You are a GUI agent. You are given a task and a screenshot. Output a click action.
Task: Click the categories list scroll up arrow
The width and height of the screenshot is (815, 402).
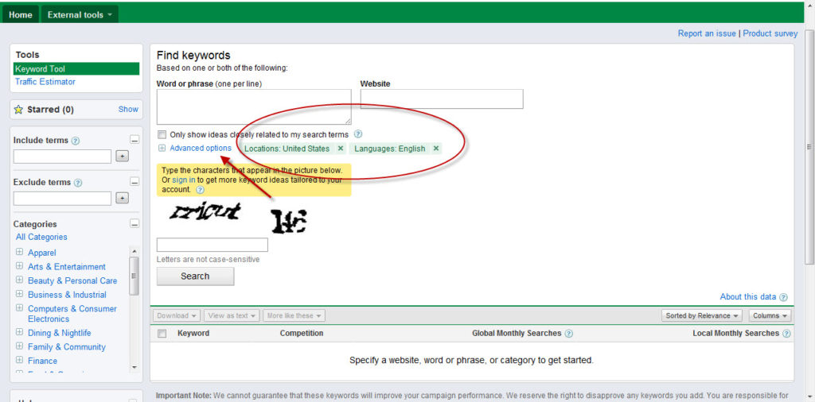tap(134, 251)
